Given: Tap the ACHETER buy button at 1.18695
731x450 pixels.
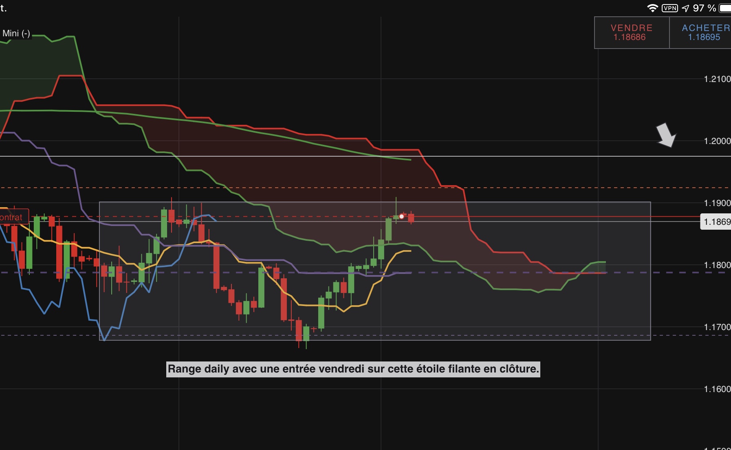Looking at the screenshot, I should tap(700, 33).
